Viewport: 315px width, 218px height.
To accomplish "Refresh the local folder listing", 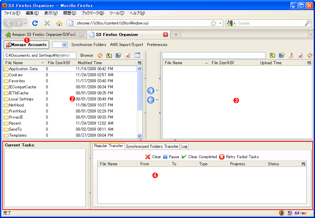I will click(x=100, y=55).
